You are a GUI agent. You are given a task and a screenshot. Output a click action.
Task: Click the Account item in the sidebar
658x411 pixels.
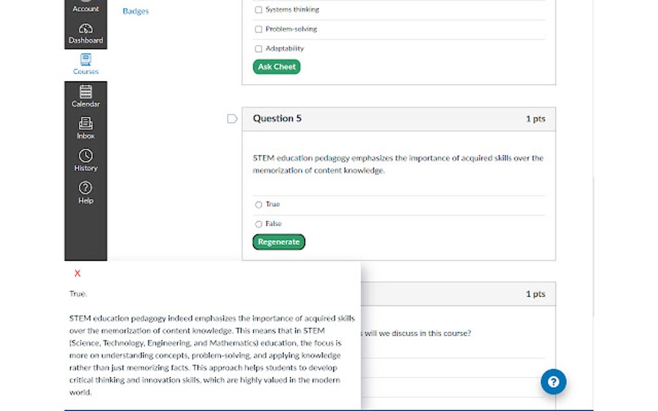[x=86, y=8]
